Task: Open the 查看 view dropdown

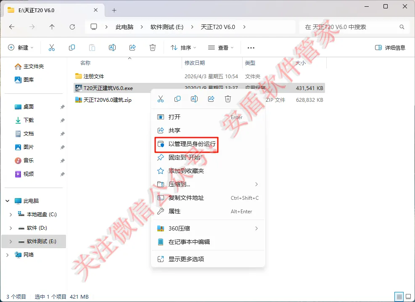Action: (221, 48)
